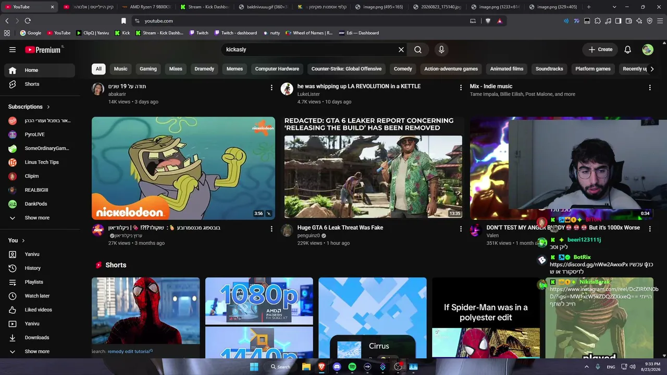Switch to the 20260823_175140.jpg tab

(x=437, y=7)
